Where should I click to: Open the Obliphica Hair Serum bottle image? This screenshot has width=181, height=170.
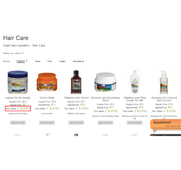[x=76, y=82]
